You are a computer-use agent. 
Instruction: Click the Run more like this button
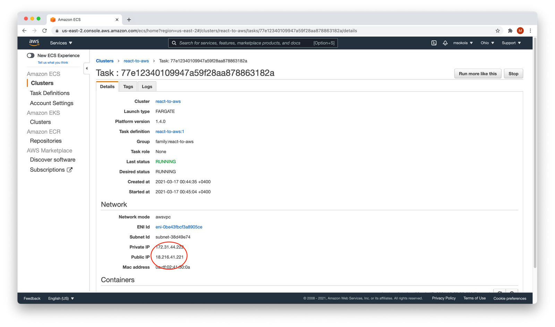[x=477, y=74]
